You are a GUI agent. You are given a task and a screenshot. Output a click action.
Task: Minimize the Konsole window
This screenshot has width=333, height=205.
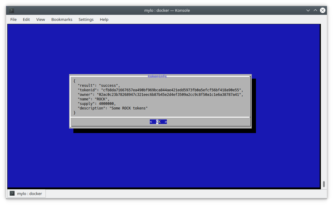tap(308, 10)
